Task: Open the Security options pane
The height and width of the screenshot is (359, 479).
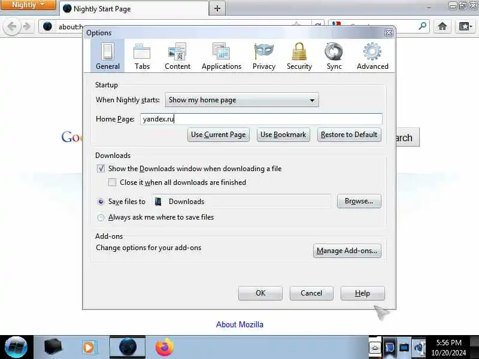Action: 299,56
